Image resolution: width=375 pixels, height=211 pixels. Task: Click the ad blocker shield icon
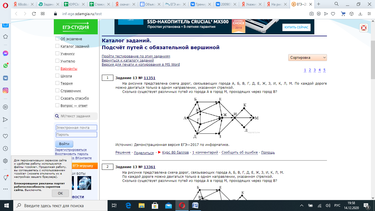[x=319, y=14]
